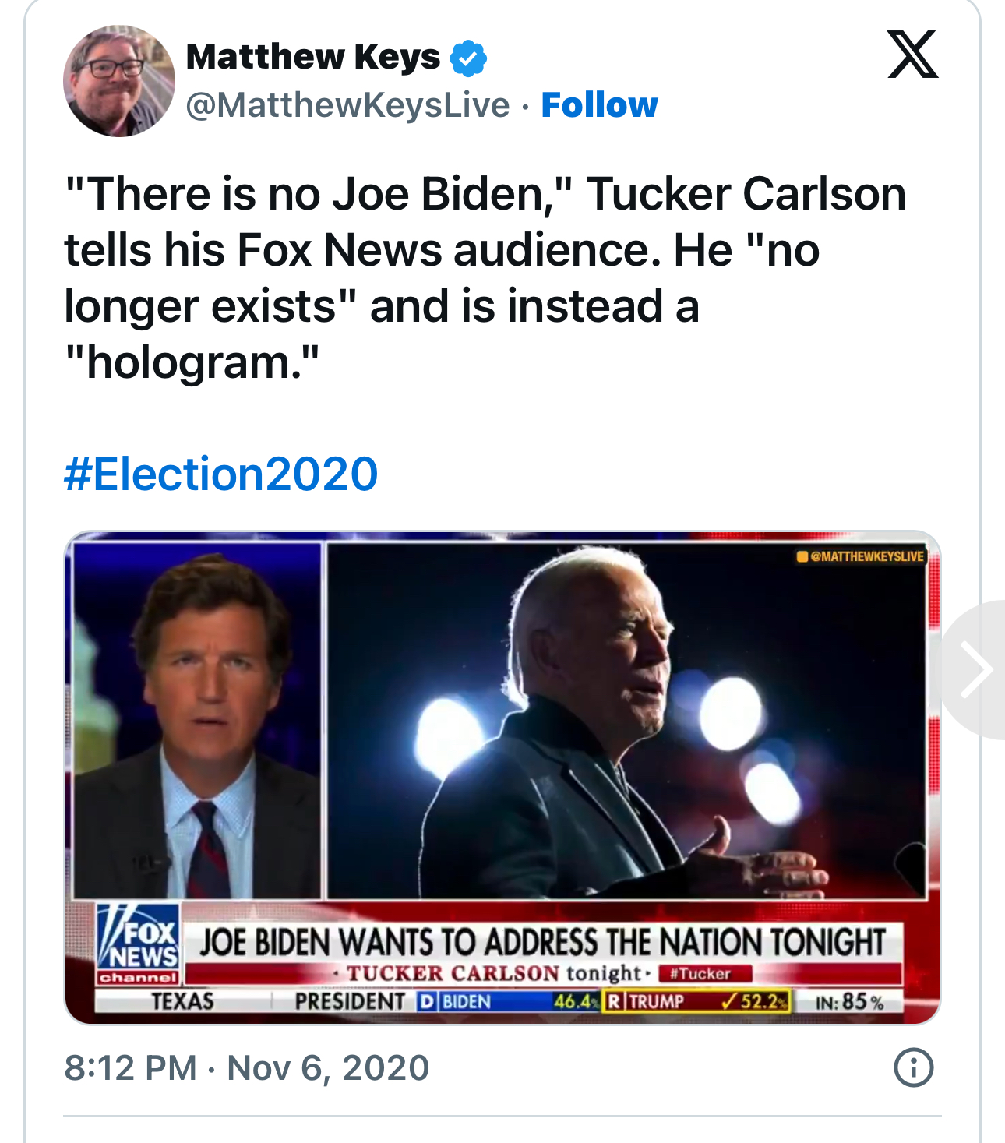Click the tweet info icon
The width and height of the screenshot is (1005, 1143).
point(912,1067)
